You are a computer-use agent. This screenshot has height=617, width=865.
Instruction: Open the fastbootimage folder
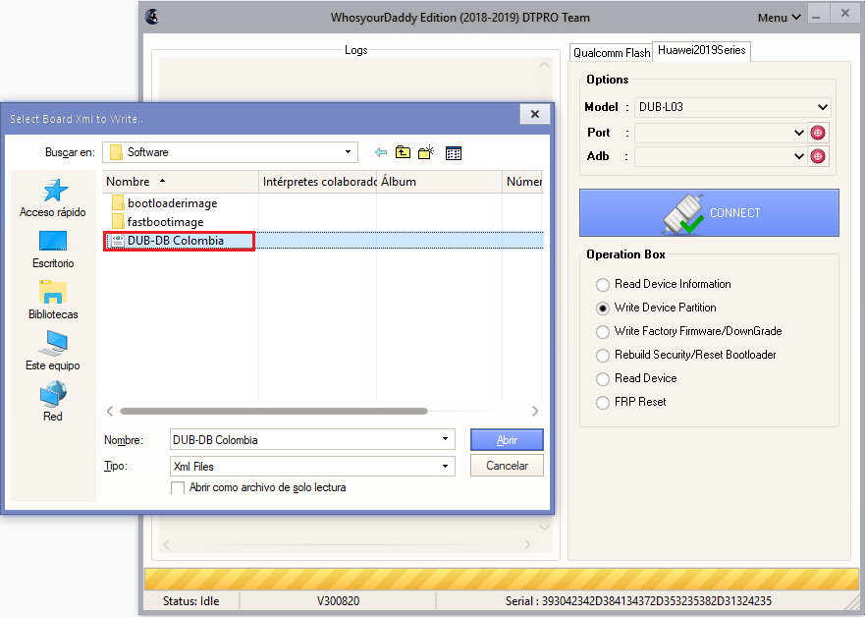click(x=158, y=222)
